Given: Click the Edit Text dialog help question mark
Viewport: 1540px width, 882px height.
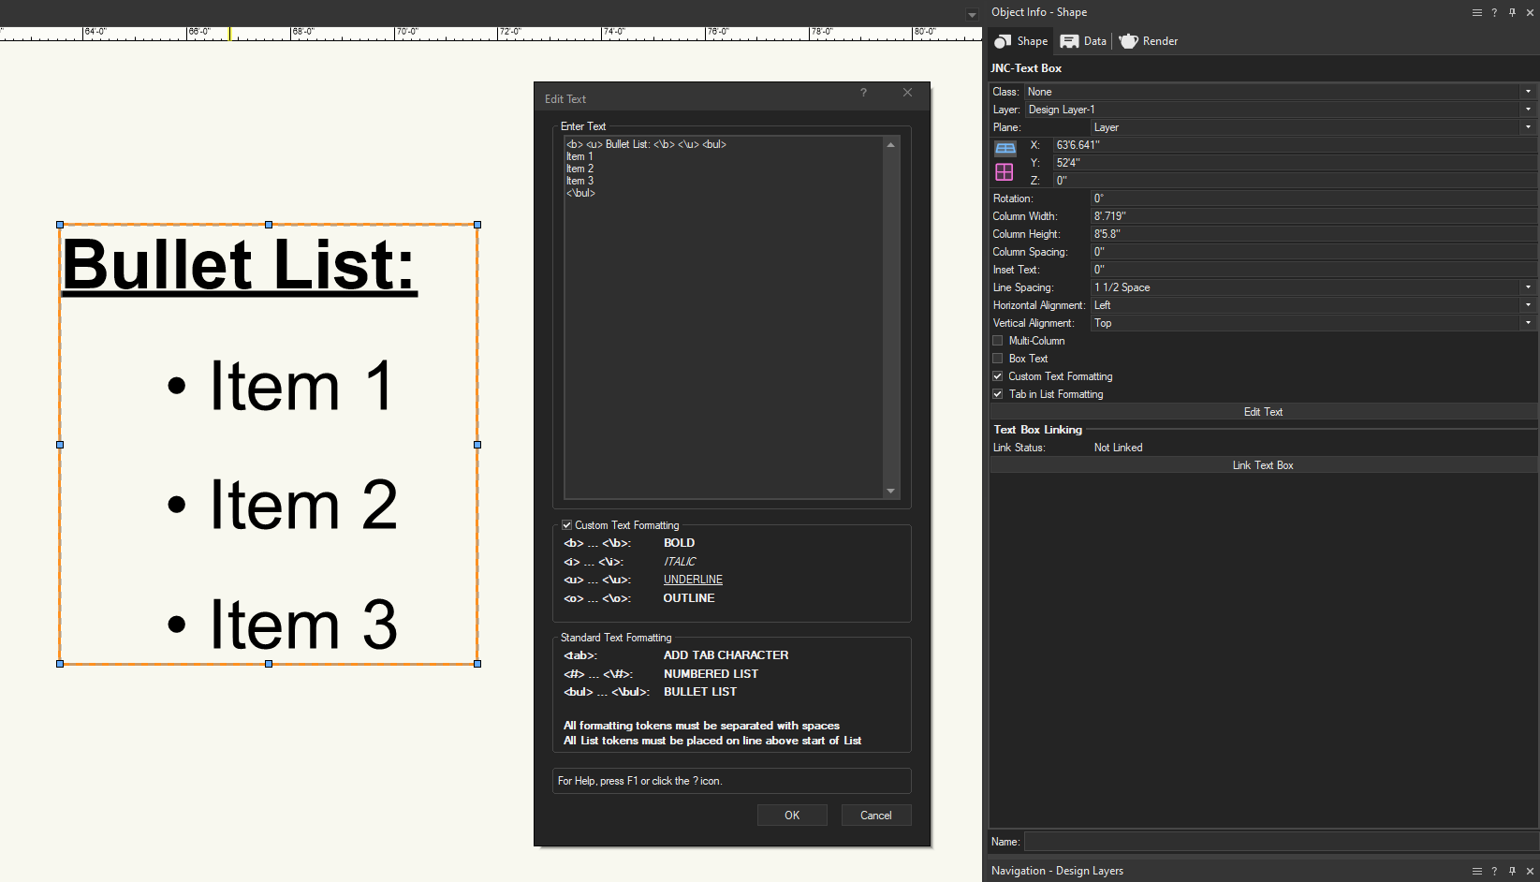Looking at the screenshot, I should (863, 93).
